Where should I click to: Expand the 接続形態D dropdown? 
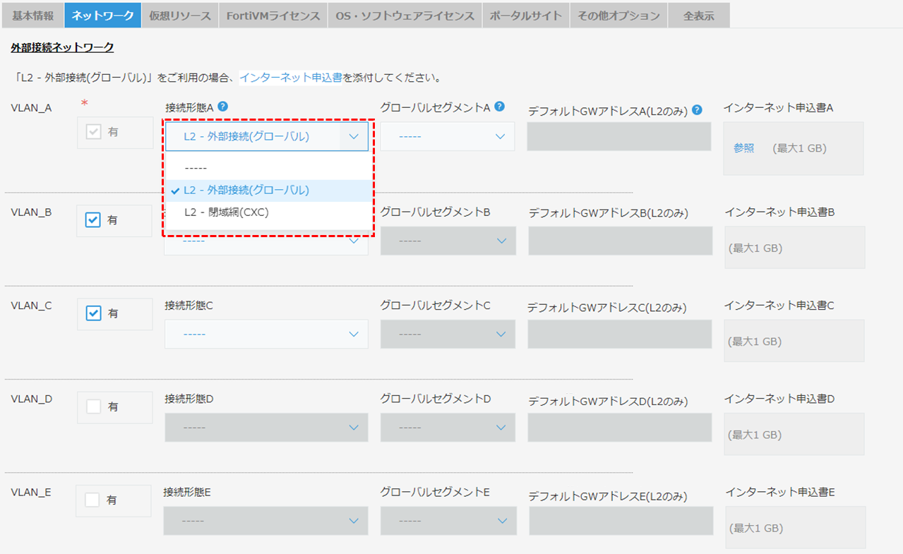tap(266, 428)
